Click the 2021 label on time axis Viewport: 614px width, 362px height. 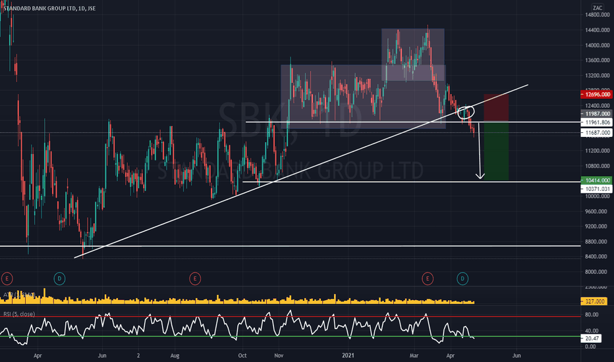348,355
